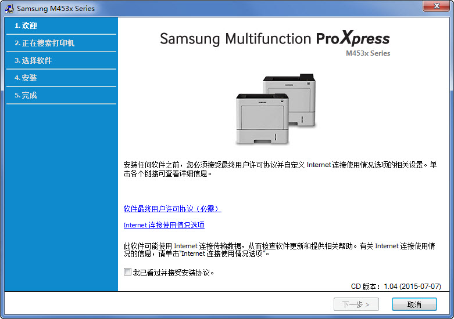
Task: Close the Samsung M453x Series window
Action: point(437,6)
